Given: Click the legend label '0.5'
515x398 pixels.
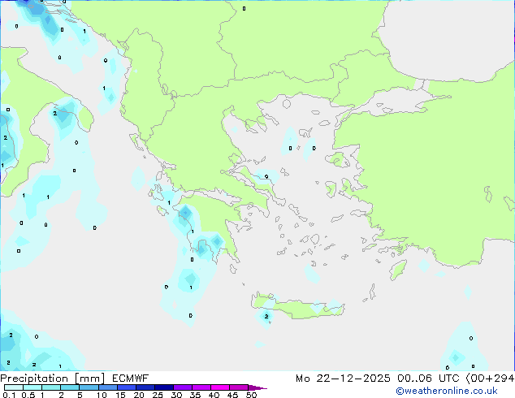Looking at the screenshot, I should [x=28, y=395].
